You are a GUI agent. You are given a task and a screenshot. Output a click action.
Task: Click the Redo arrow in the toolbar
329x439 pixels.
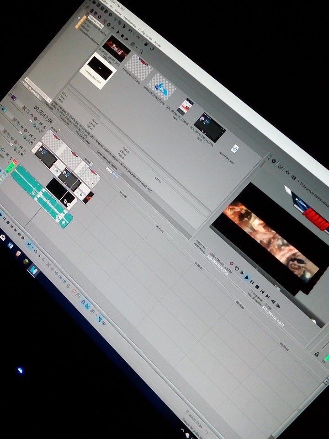click(x=138, y=37)
